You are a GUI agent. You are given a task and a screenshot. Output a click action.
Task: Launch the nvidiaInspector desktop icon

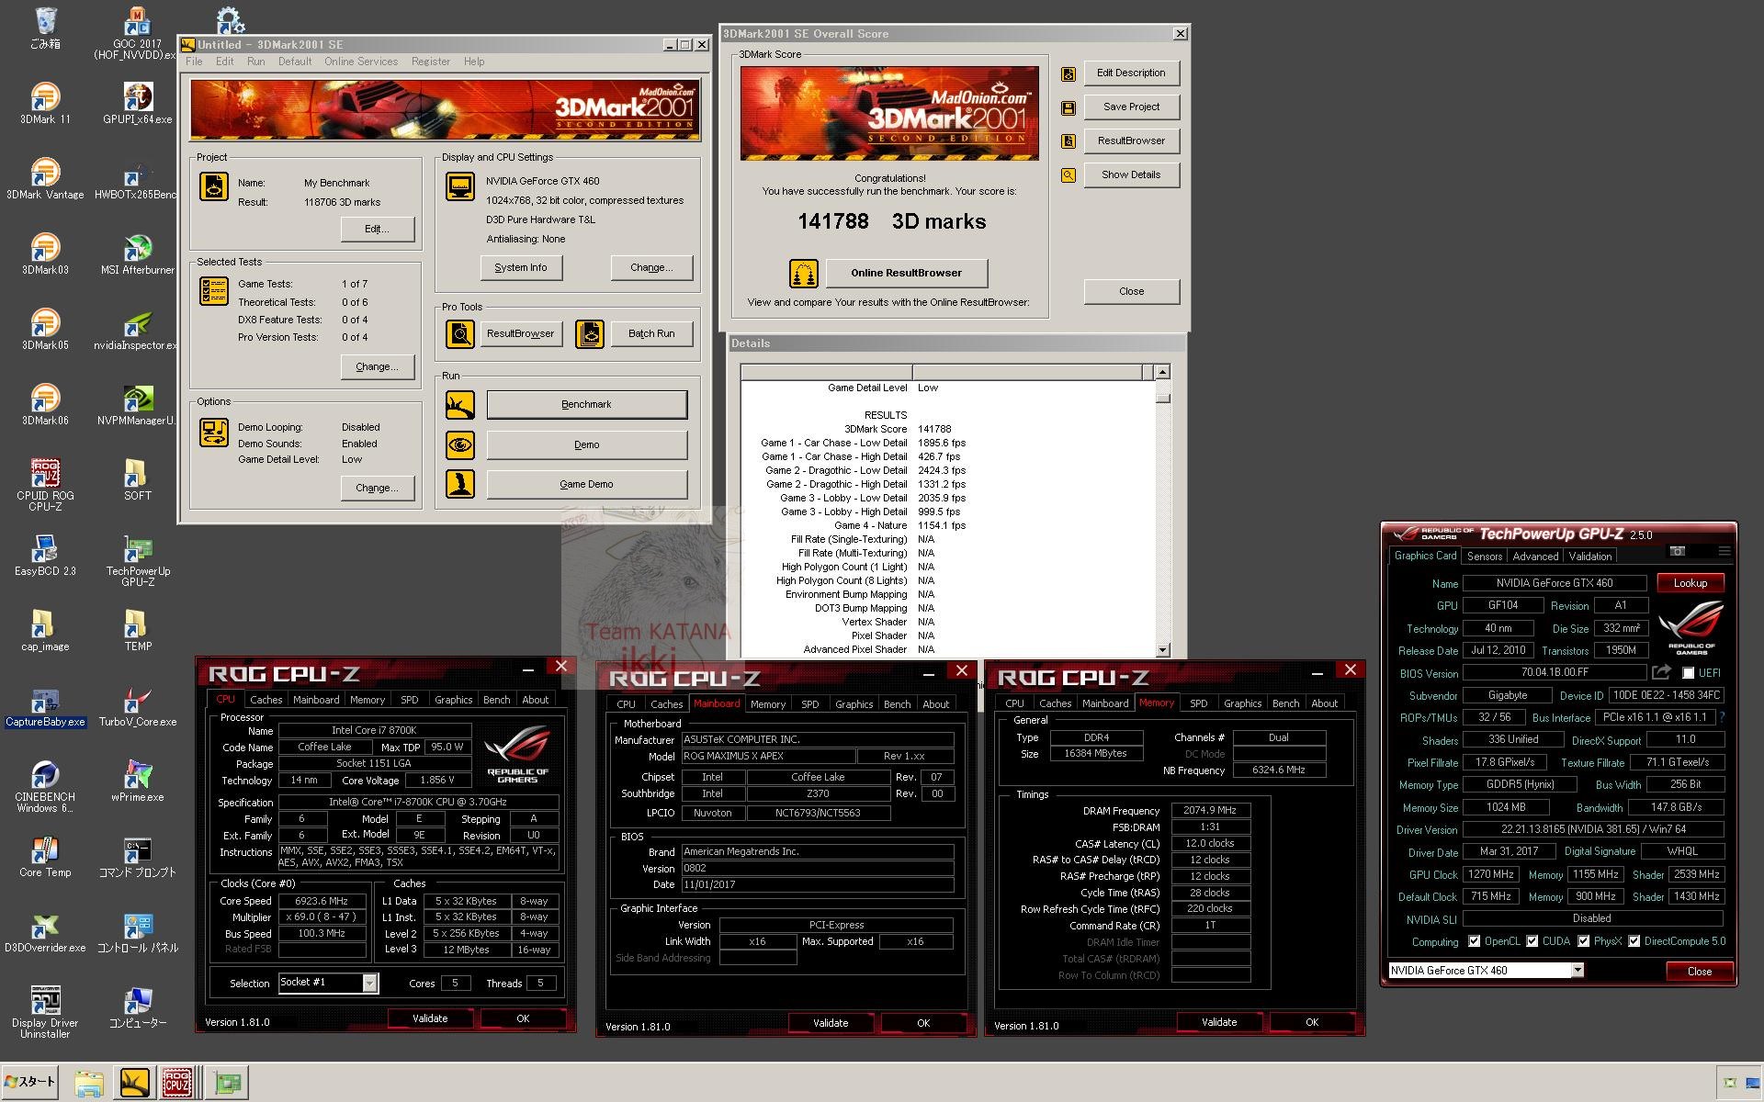(138, 329)
